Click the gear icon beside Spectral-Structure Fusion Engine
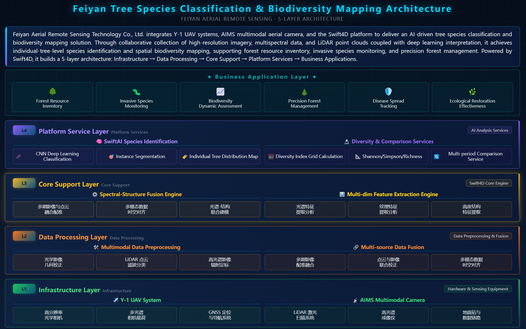Screen dimensions: 526x329 click(x=95, y=194)
